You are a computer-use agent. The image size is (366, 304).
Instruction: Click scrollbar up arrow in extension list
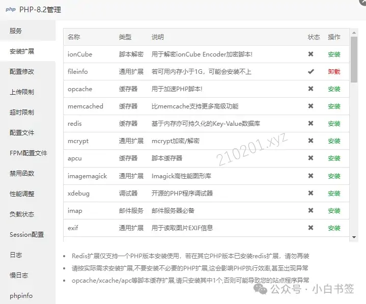click(x=354, y=33)
